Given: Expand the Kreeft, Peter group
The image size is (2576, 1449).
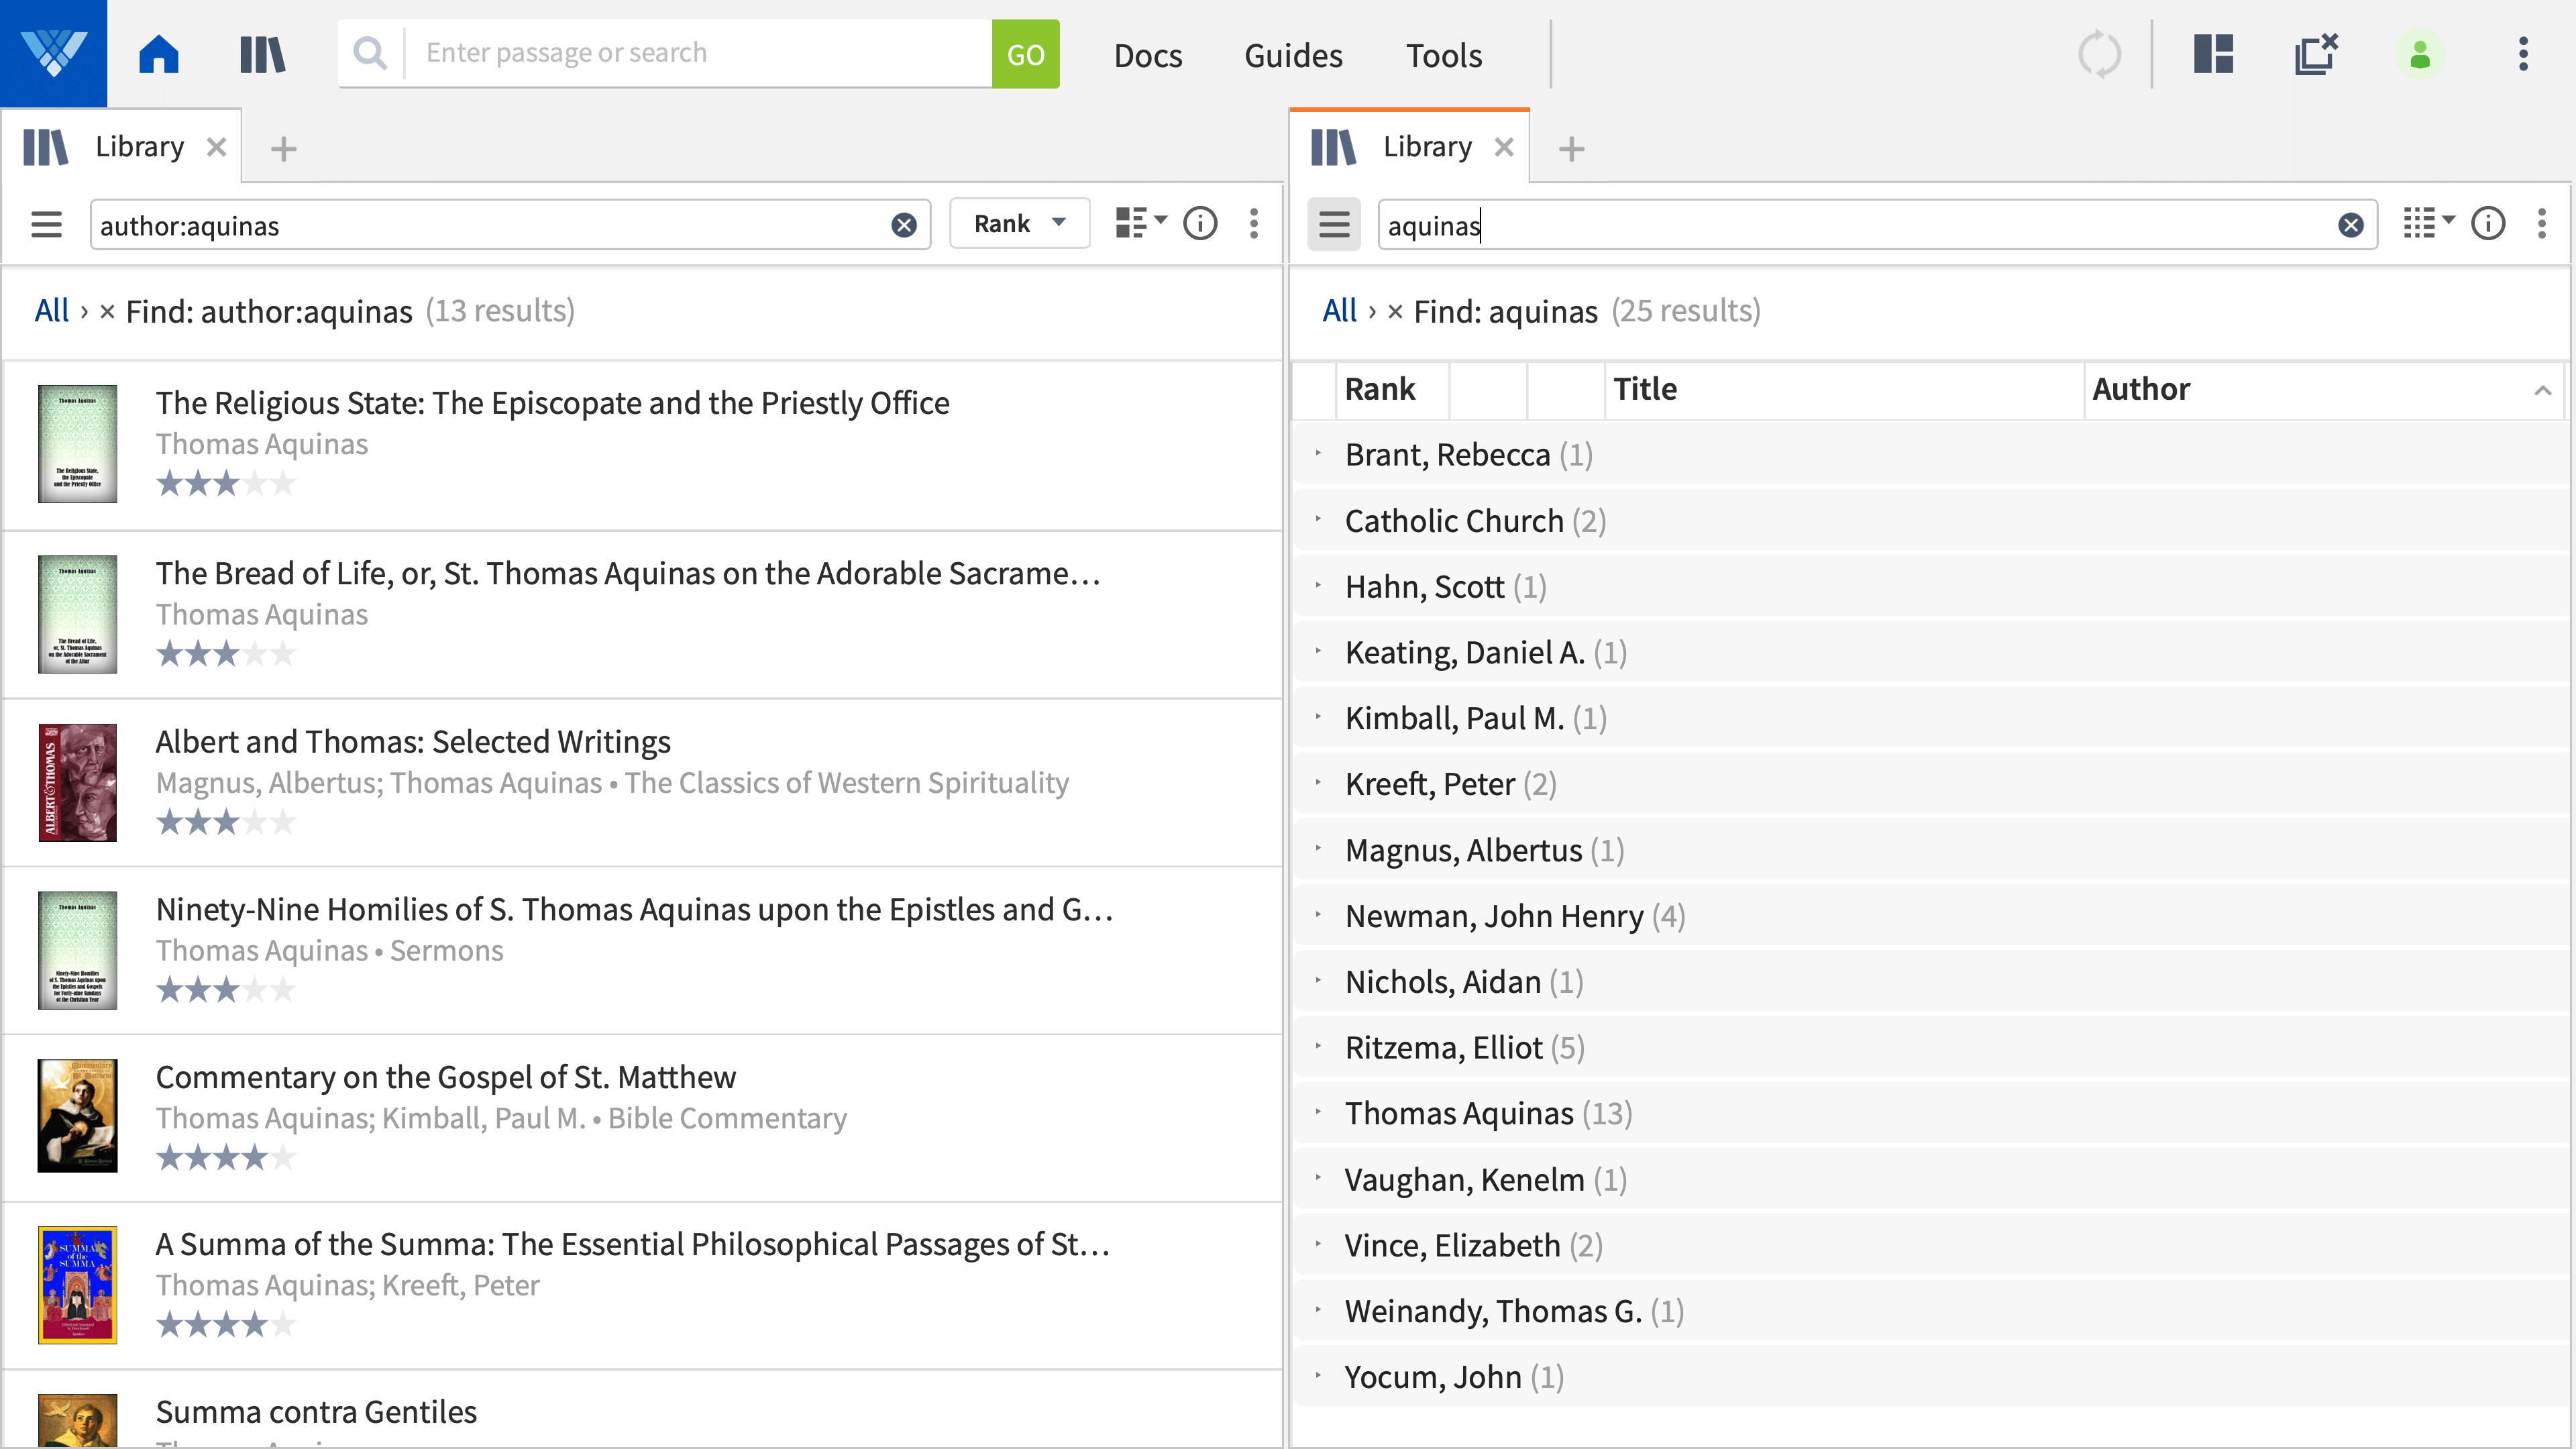Looking at the screenshot, I should coord(1318,783).
